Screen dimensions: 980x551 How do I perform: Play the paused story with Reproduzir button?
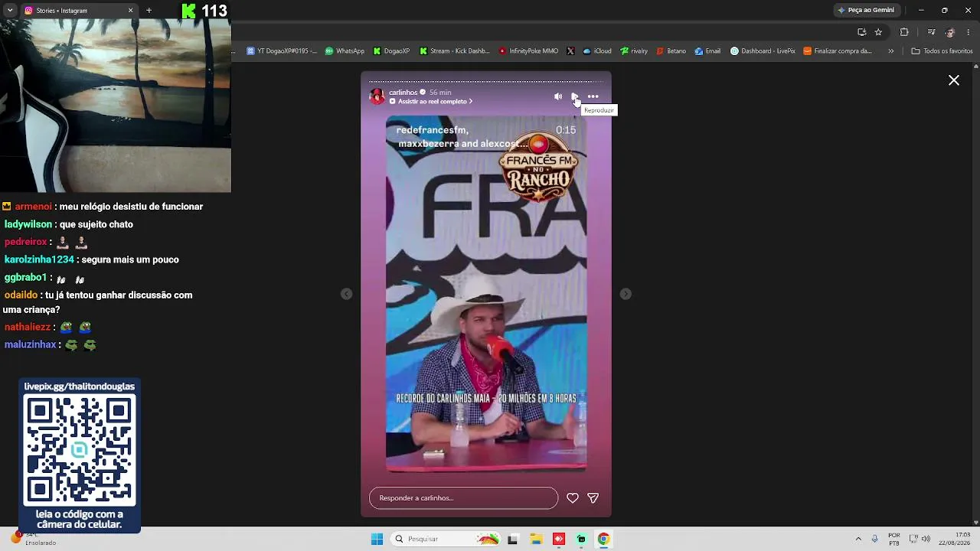click(574, 96)
